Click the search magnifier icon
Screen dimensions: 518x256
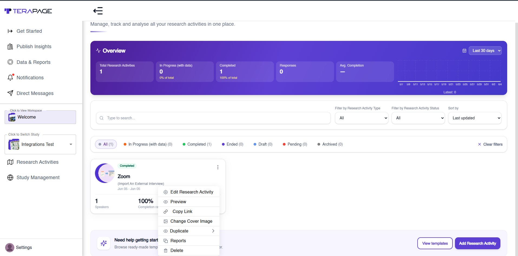tap(101, 118)
